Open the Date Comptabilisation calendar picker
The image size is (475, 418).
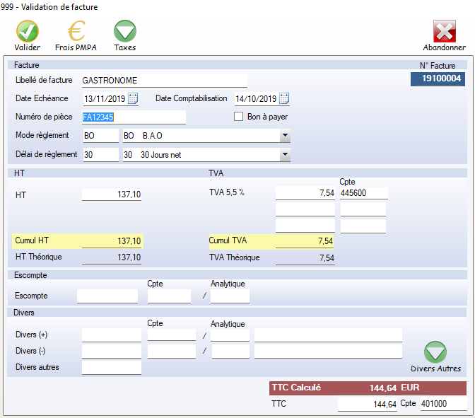pos(284,98)
